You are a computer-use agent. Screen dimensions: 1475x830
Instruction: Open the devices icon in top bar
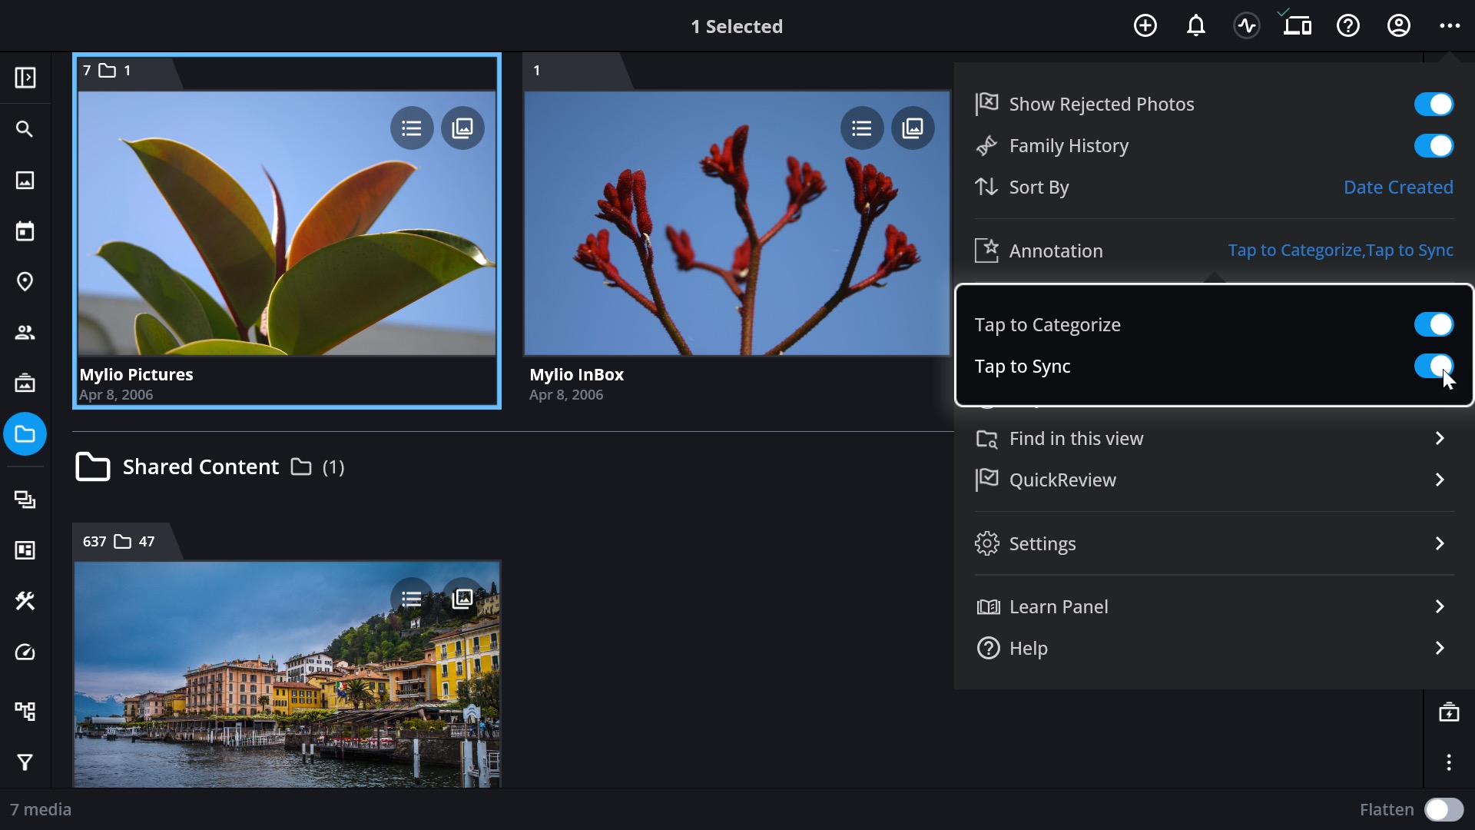click(x=1297, y=26)
